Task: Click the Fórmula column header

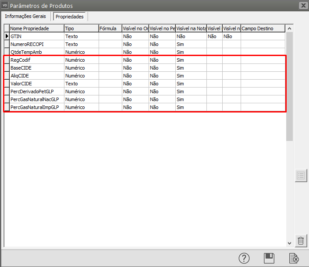Action: click(x=110, y=28)
